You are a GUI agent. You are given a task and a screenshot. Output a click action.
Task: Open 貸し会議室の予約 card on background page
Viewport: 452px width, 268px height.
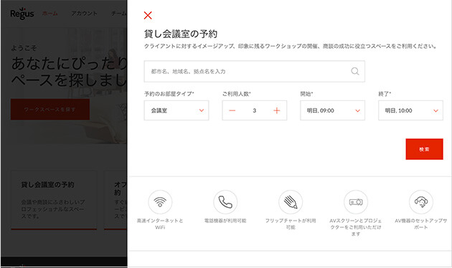point(54,201)
